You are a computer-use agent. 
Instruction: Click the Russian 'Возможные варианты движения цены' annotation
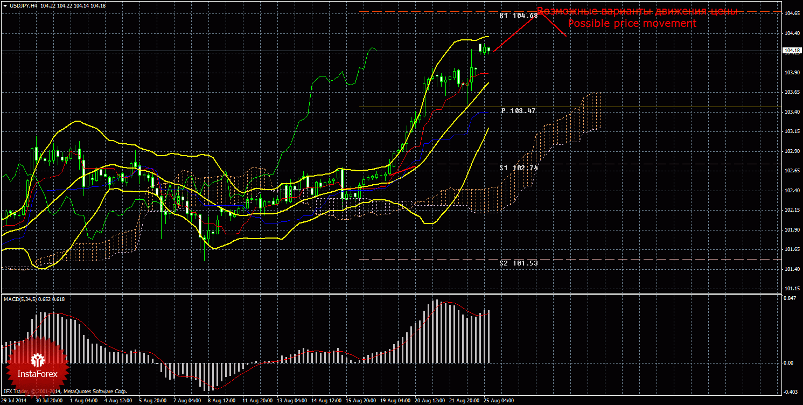pos(637,11)
